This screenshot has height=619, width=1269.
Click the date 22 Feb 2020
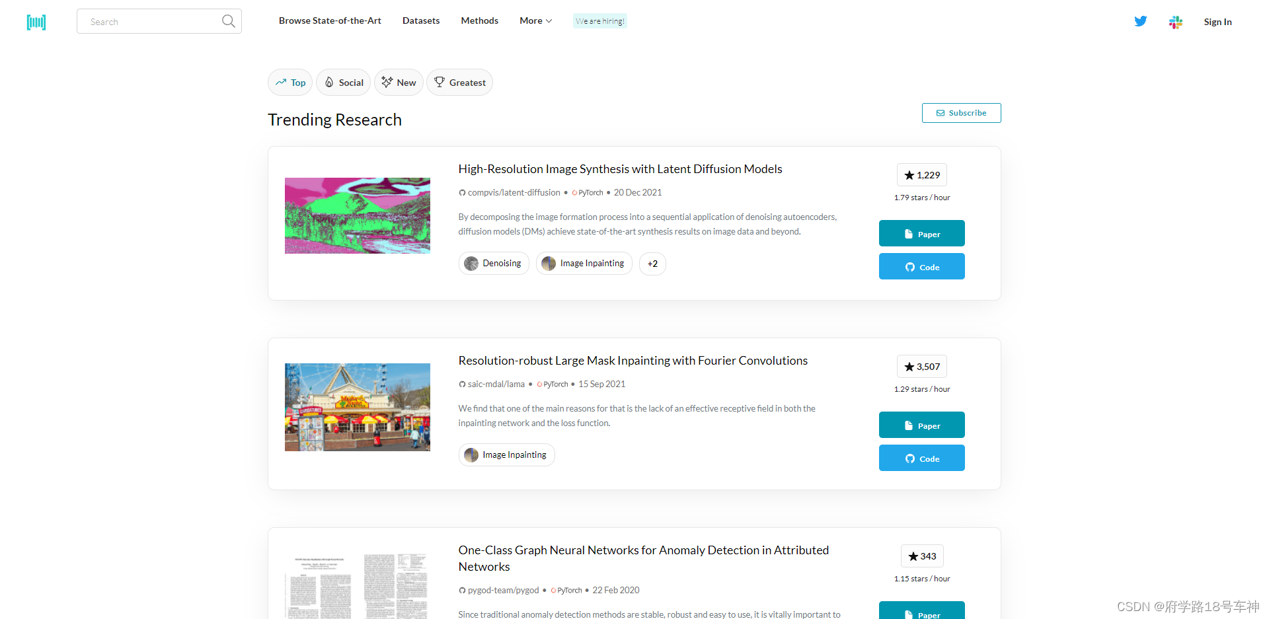(x=616, y=591)
